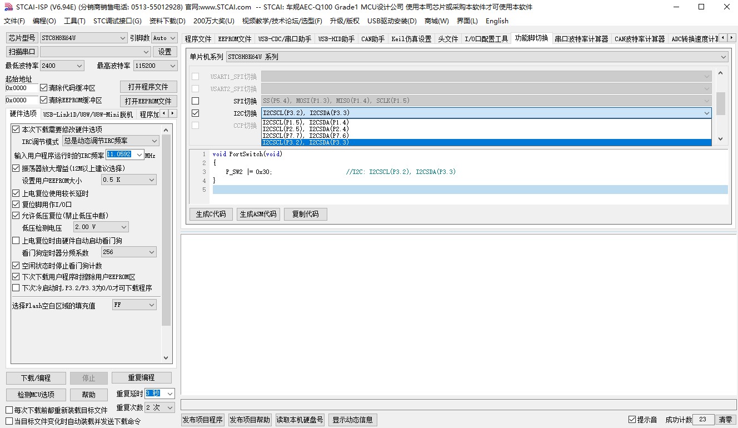Enable P3.2/P3.3为0/0才可下载程序 option

click(x=16, y=288)
